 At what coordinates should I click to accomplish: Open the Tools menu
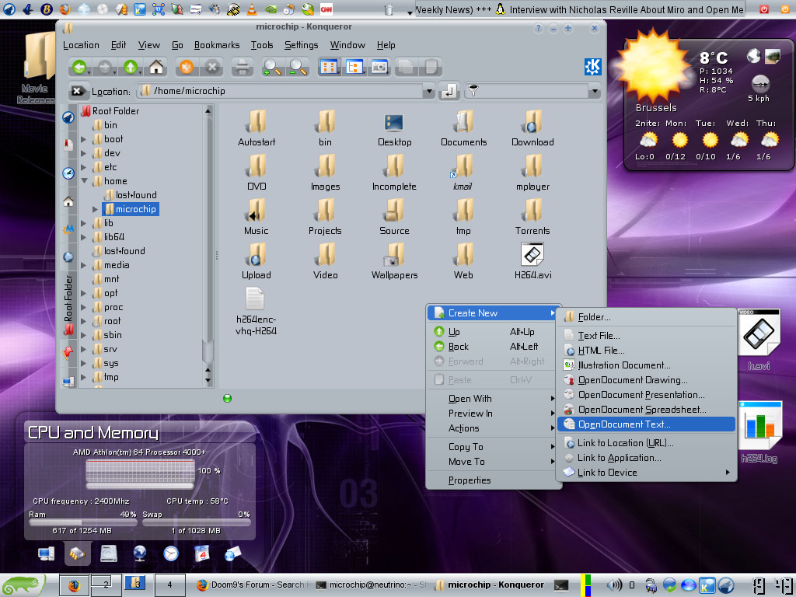262,45
